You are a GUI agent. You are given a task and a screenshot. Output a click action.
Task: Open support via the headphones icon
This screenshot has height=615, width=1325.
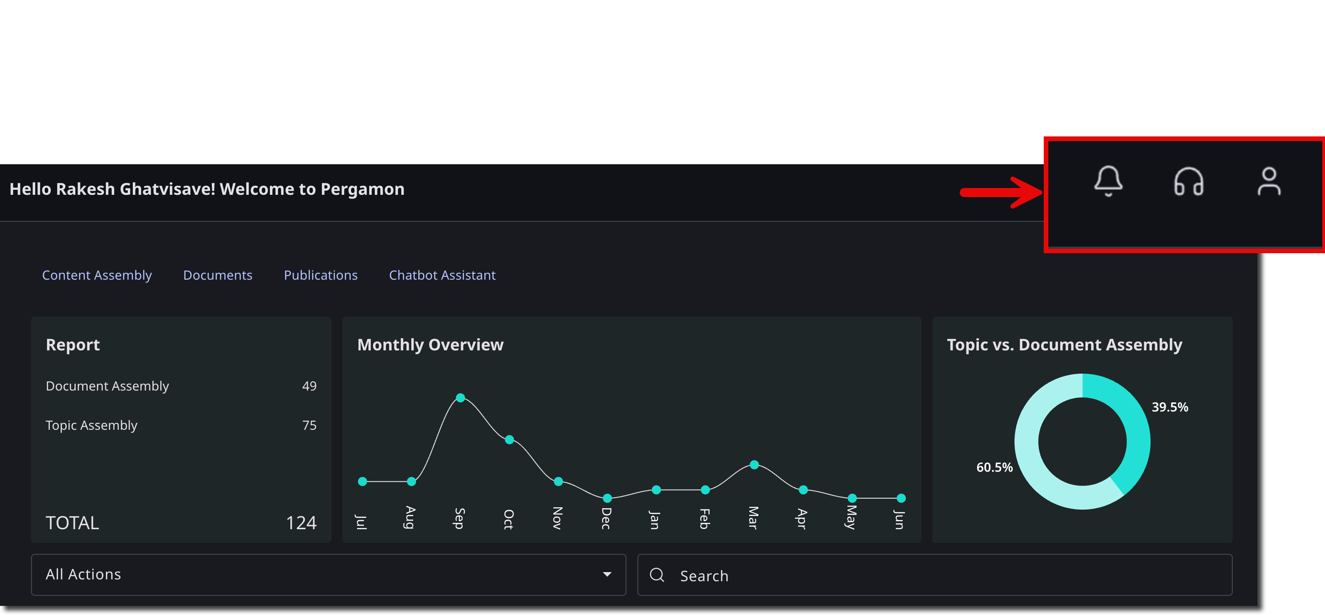tap(1188, 182)
